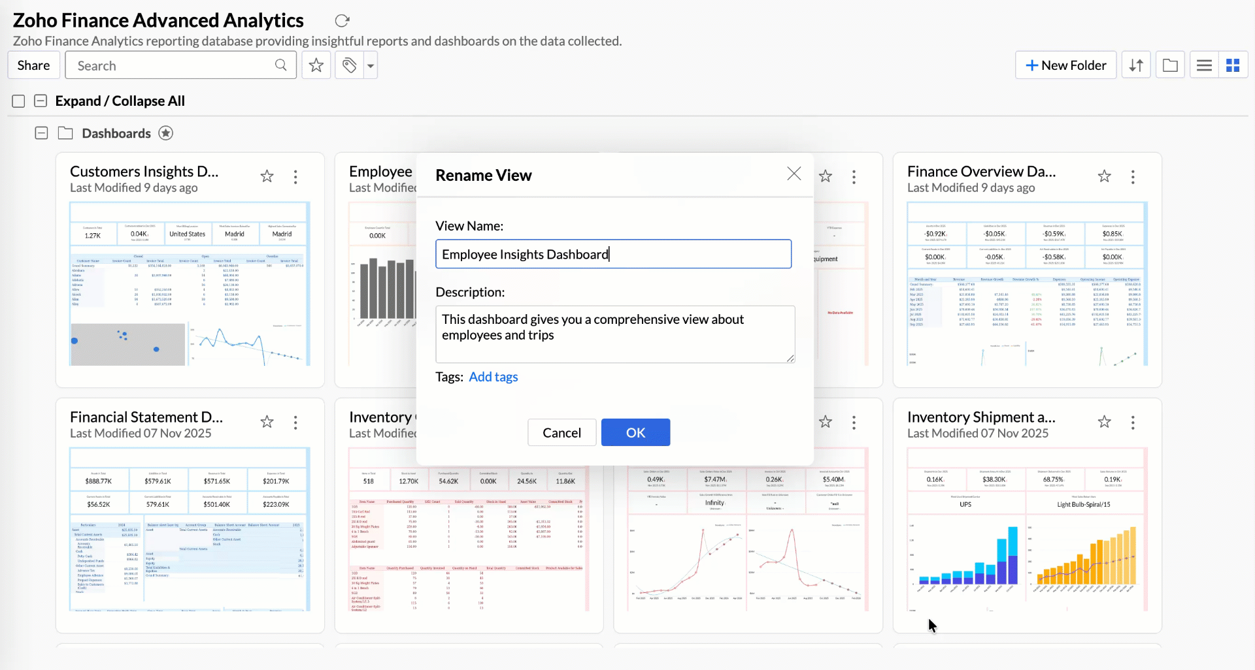1255x670 pixels.
Task: Open the tags dropdown arrow
Action: click(x=371, y=66)
